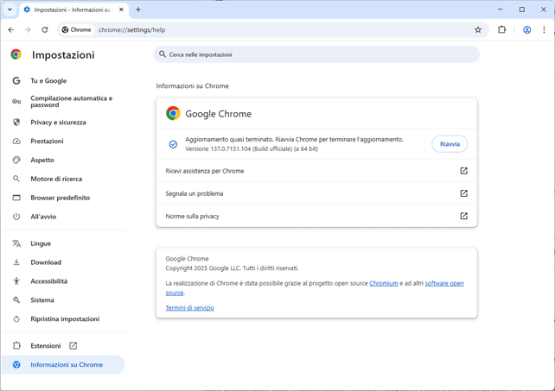Screen dimensions: 555x391
Task: Click the shield icon for privacy
Action: coord(16,123)
